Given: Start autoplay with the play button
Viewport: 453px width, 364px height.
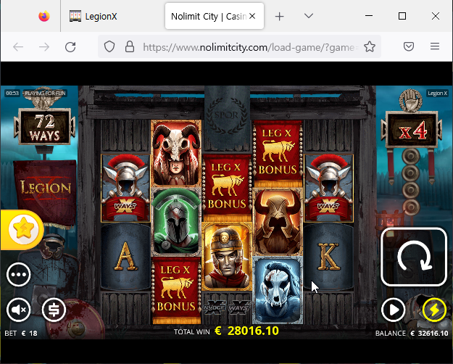Looking at the screenshot, I should coord(393,310).
